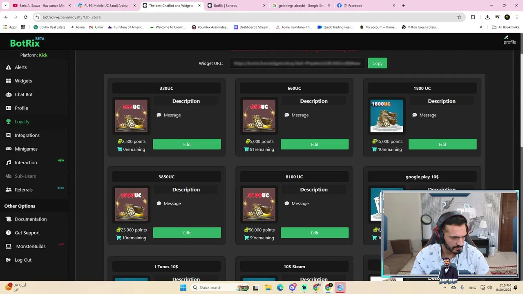Edit the 3850UC item

[x=187, y=233]
